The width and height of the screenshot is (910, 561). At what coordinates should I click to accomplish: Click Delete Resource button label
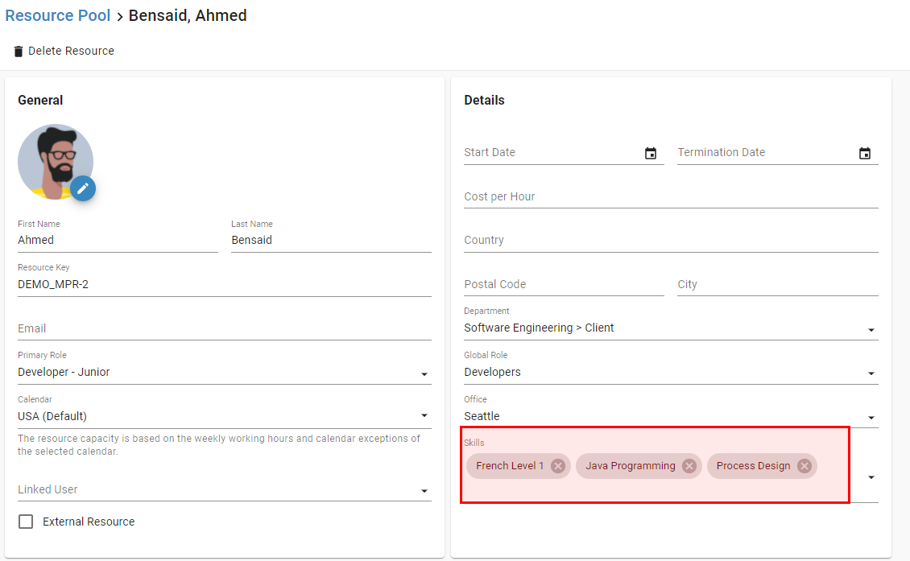(71, 51)
